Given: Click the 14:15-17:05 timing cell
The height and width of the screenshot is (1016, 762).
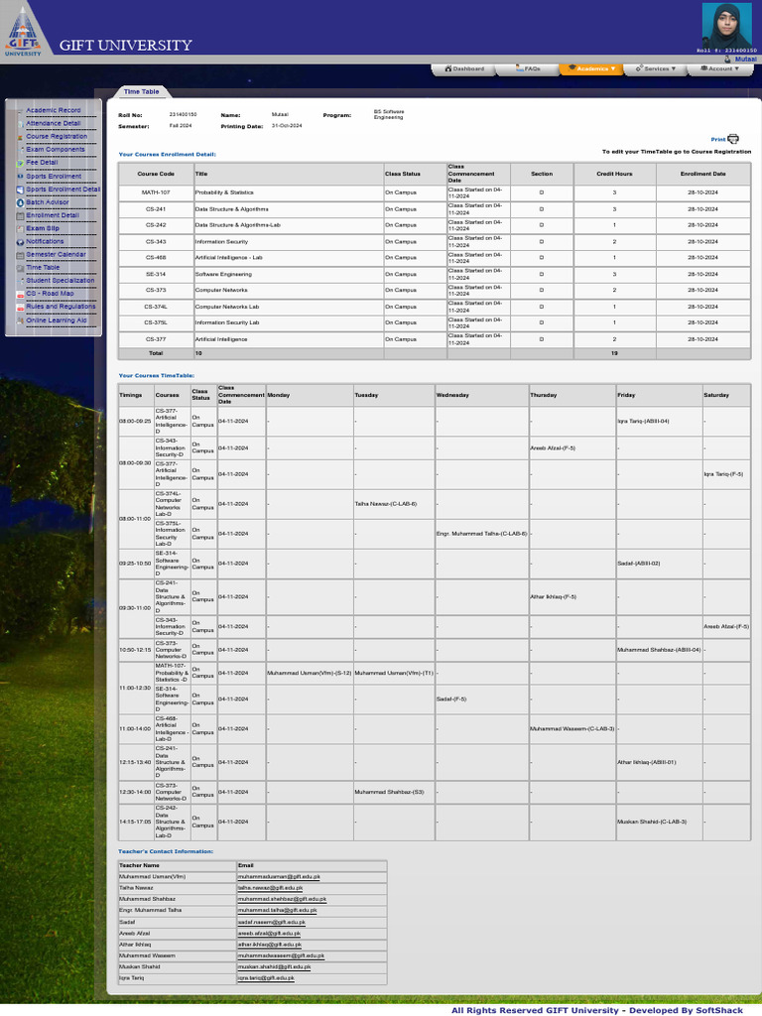Looking at the screenshot, I should click(135, 822).
